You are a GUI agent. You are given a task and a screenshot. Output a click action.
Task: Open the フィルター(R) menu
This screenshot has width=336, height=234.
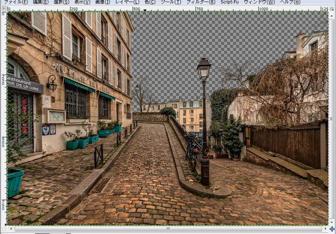pyautogui.click(x=201, y=2)
